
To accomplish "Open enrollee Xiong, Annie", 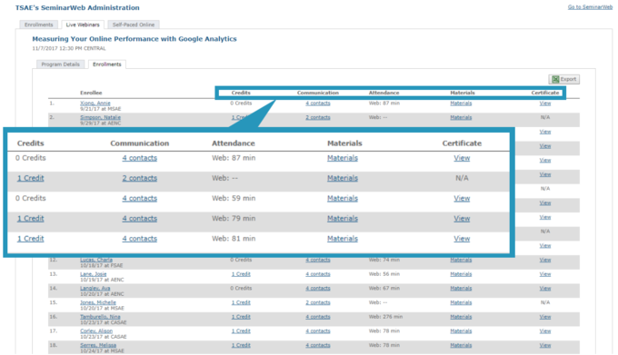I will click(x=95, y=104).
